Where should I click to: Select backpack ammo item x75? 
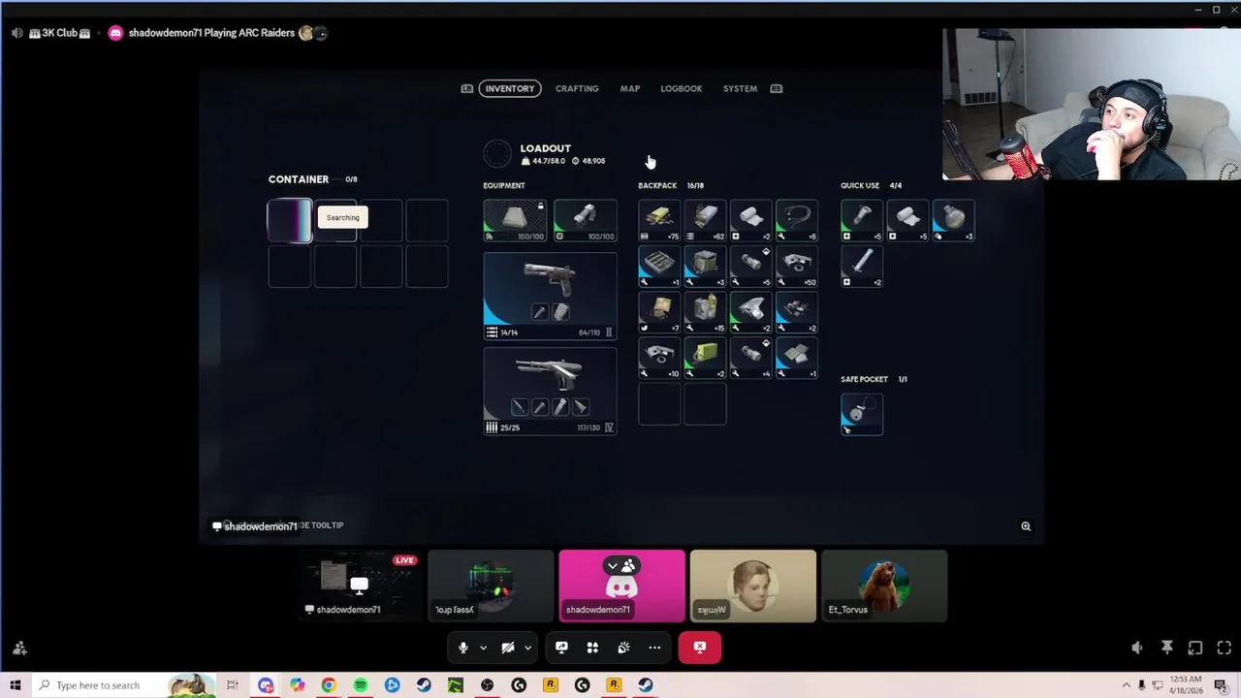659,220
